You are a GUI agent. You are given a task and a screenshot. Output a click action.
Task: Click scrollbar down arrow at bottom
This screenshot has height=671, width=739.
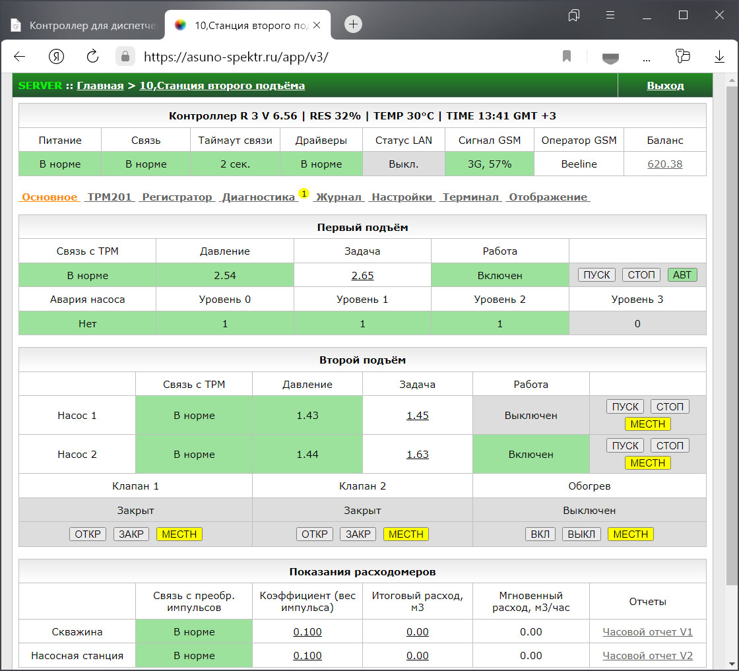coord(732,664)
